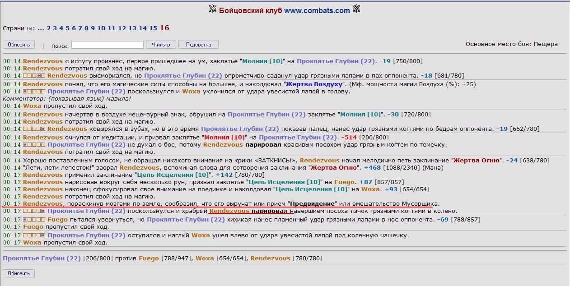Click Woxa in last 'пропустил свой ход' row
Image resolution: width=570 pixels, height=286 pixels.
click(x=32, y=243)
